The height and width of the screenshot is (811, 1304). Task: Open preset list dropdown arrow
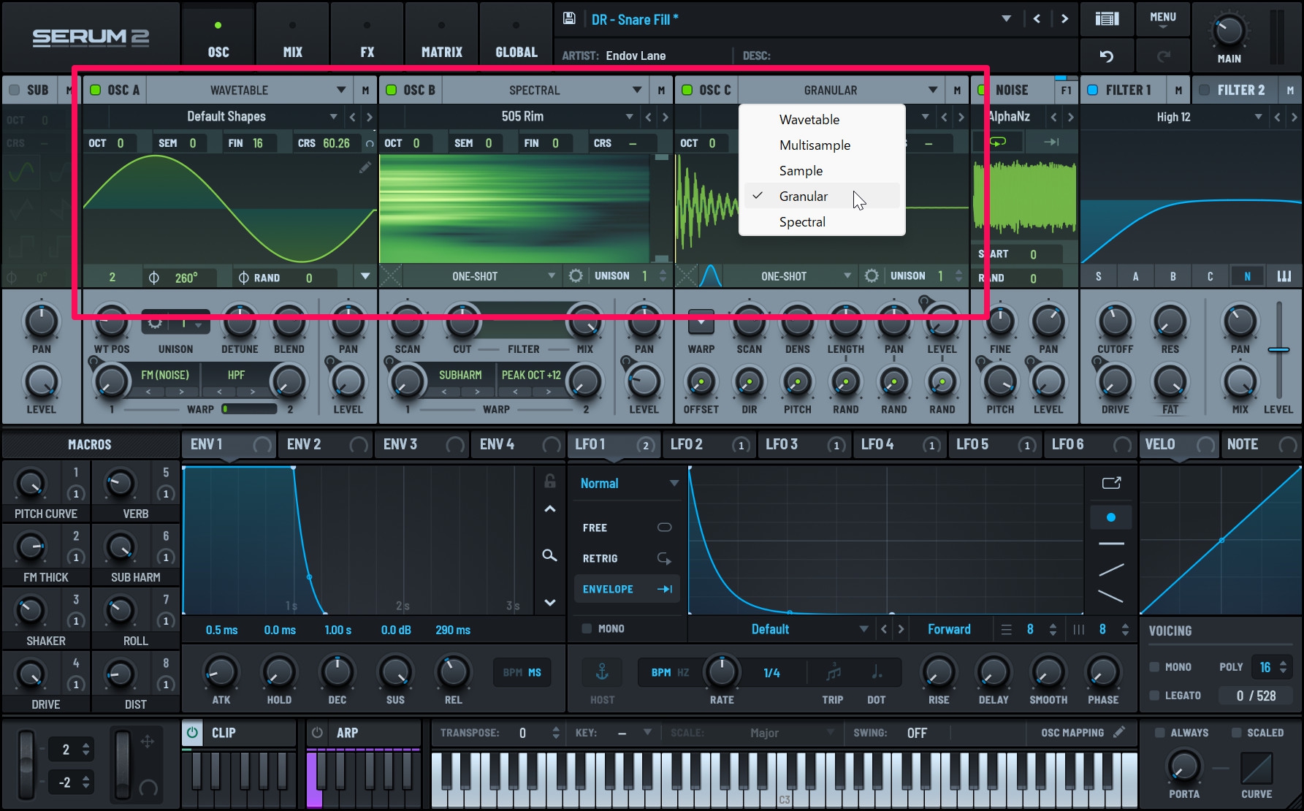pyautogui.click(x=1007, y=19)
